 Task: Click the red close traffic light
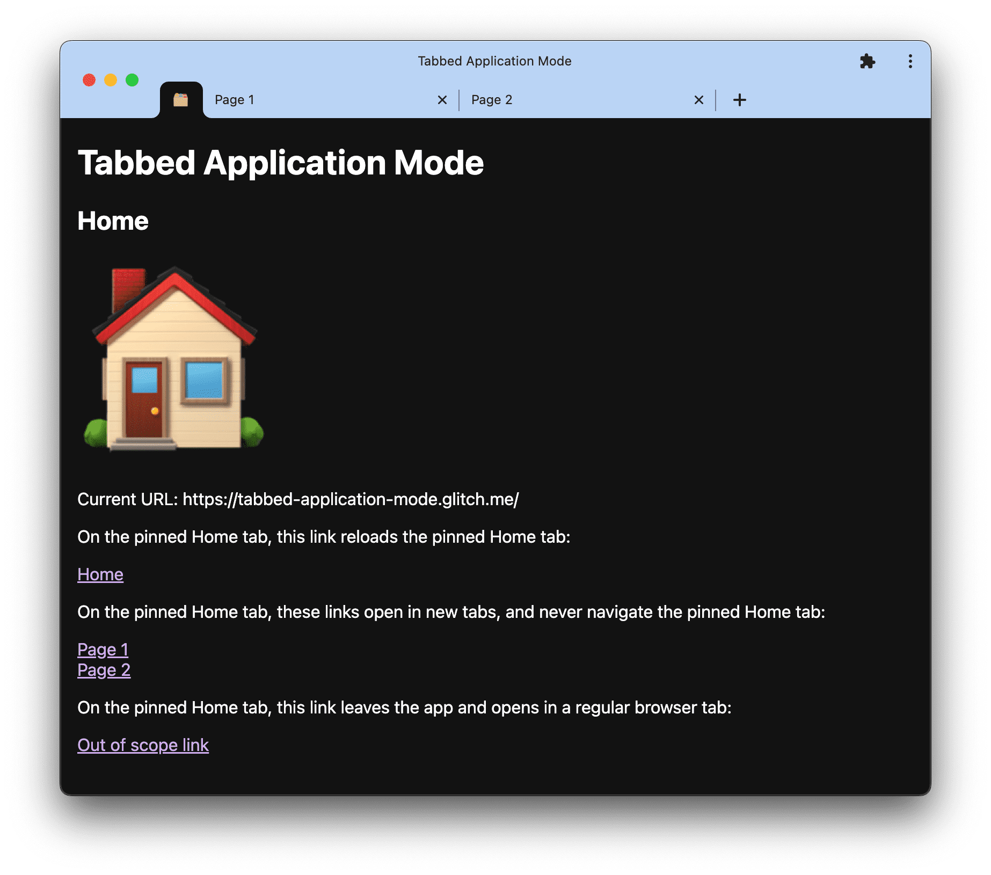tap(89, 79)
